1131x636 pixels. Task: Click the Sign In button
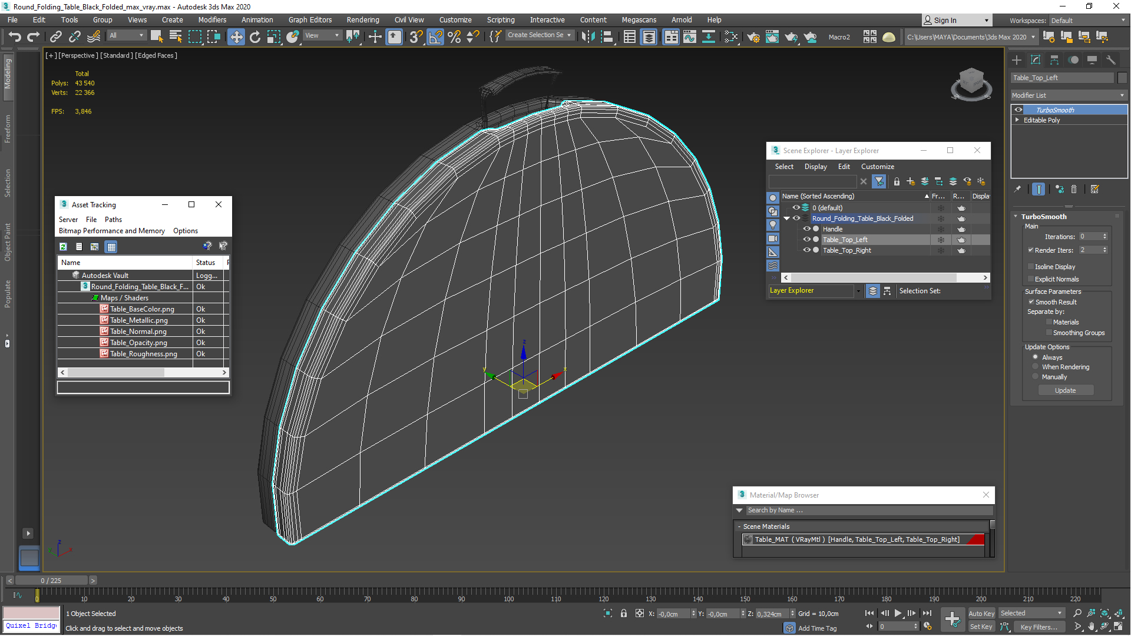click(957, 21)
